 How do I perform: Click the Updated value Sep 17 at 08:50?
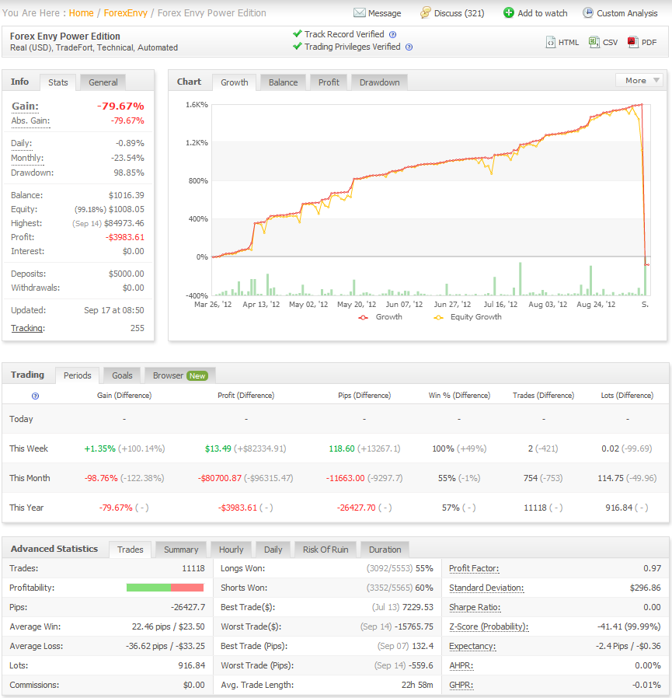(114, 310)
